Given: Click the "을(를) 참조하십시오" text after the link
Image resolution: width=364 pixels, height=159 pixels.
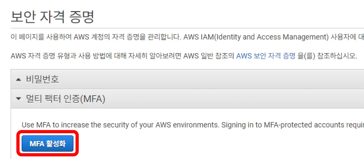Looking at the screenshot, I should 327,56.
